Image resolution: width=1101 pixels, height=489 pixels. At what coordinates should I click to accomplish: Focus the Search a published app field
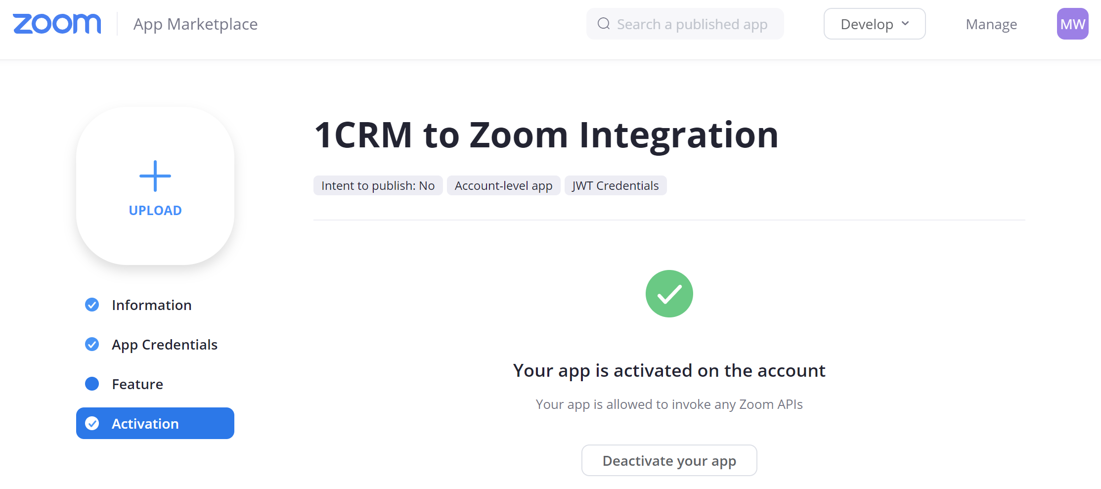pyautogui.click(x=685, y=24)
